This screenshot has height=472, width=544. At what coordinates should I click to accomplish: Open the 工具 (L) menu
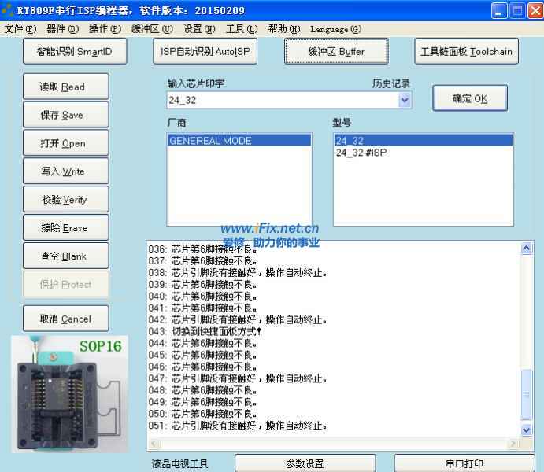click(x=242, y=29)
